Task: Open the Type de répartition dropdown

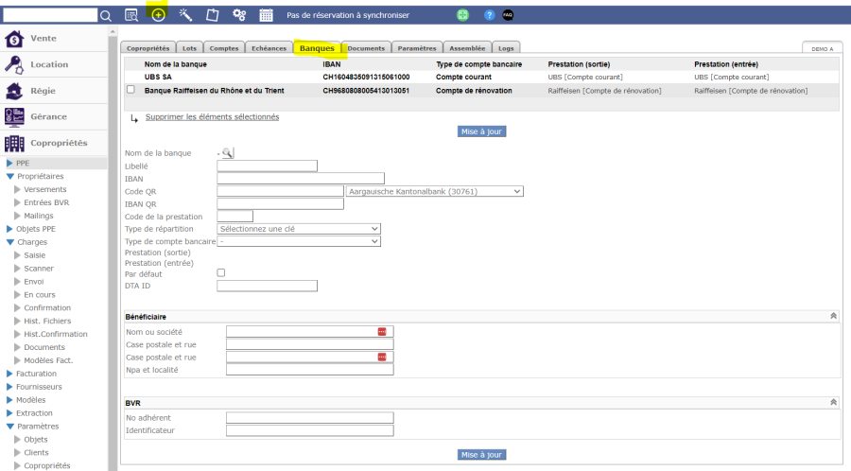Action: coord(299,229)
